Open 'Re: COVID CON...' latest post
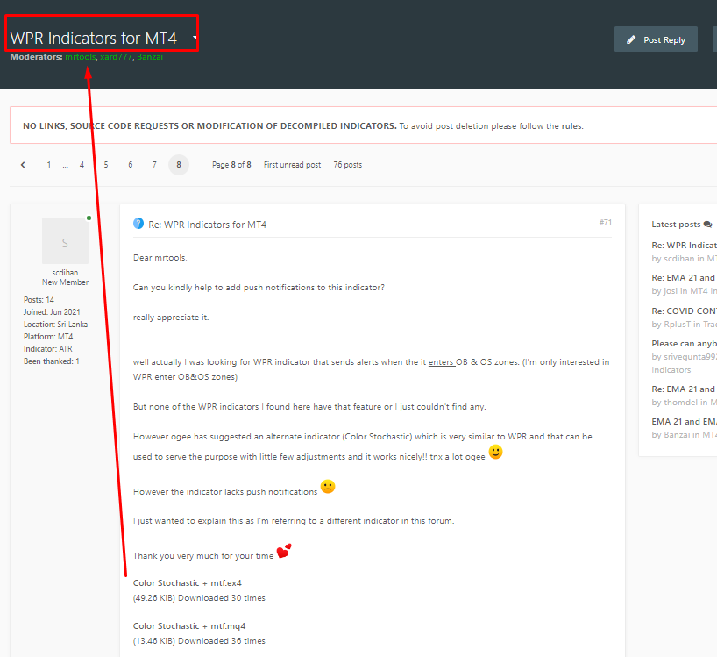 [x=684, y=311]
